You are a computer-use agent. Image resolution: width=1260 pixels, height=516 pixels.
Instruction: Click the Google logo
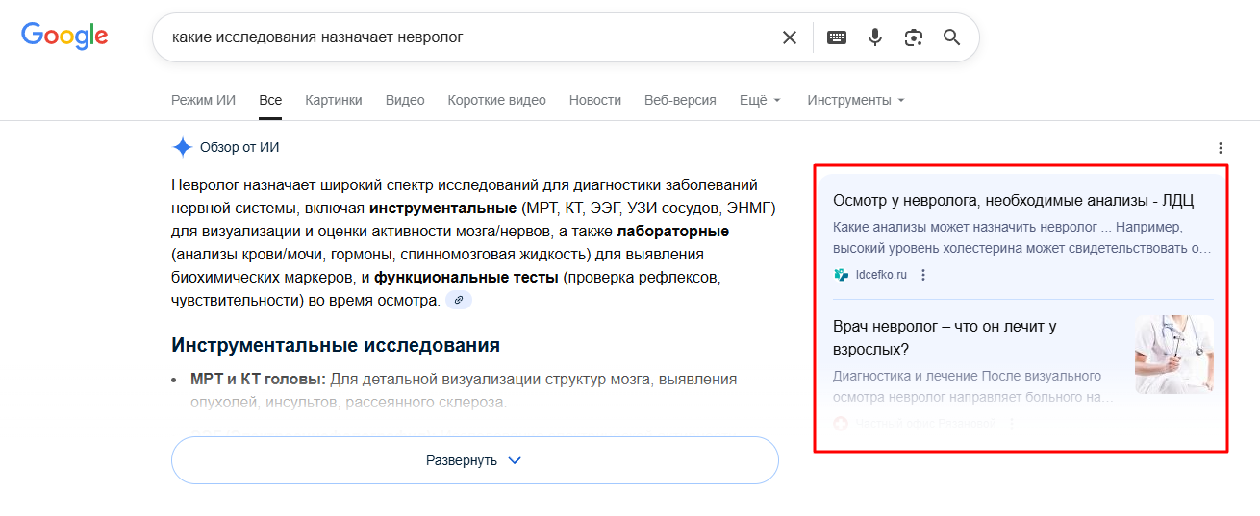[x=64, y=37]
